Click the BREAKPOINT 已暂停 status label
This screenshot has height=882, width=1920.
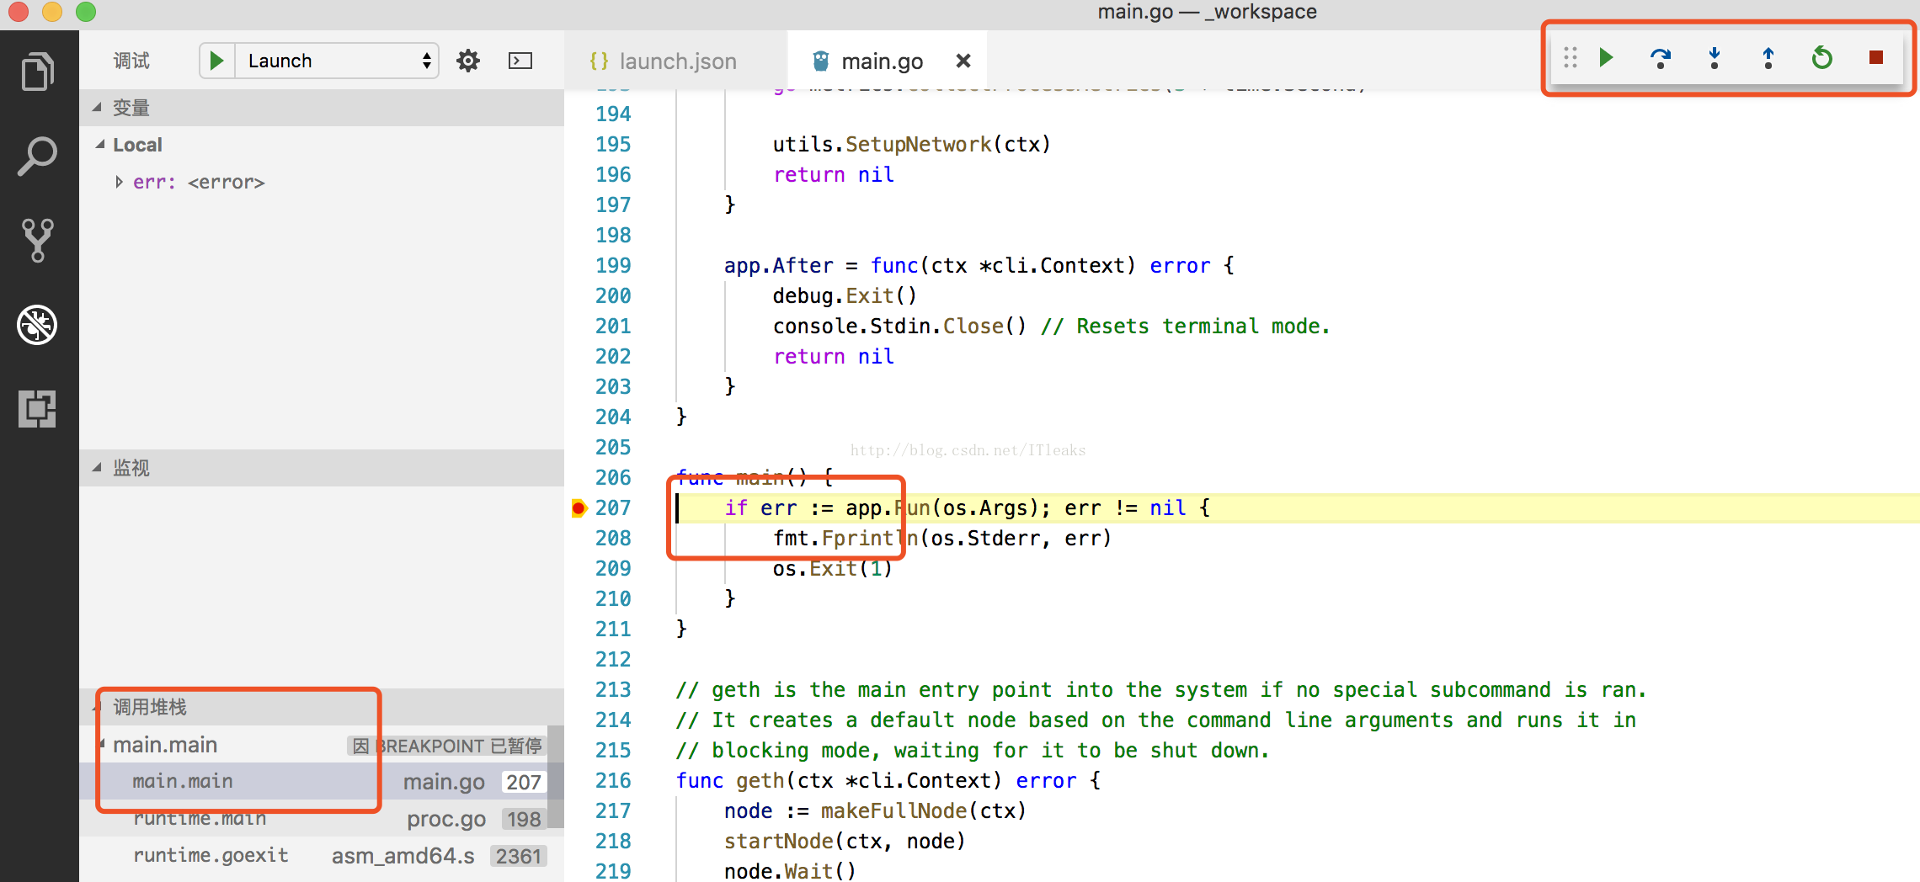[446, 746]
